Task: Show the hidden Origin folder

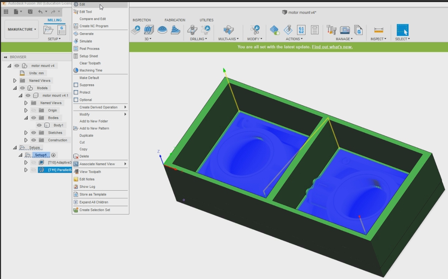Action: (x=33, y=110)
